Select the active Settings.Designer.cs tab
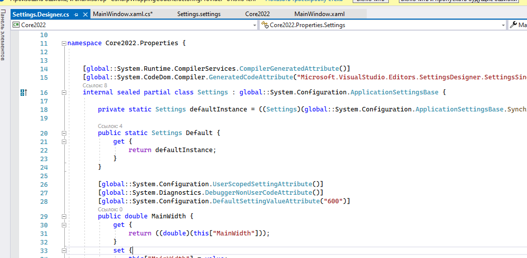Image resolution: width=527 pixels, height=258 pixels. (x=41, y=15)
